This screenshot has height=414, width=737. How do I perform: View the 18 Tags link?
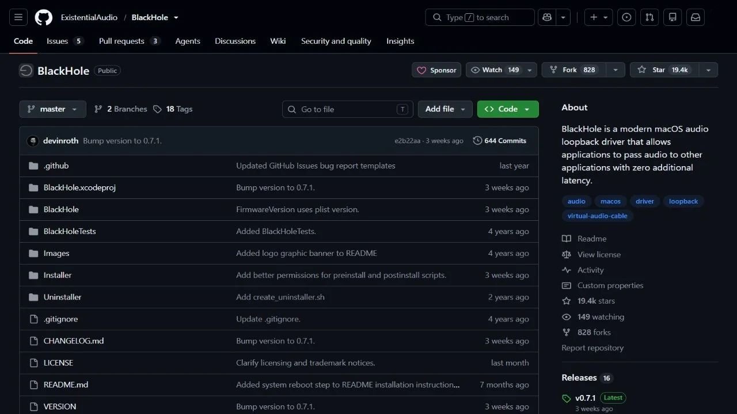[x=173, y=109]
